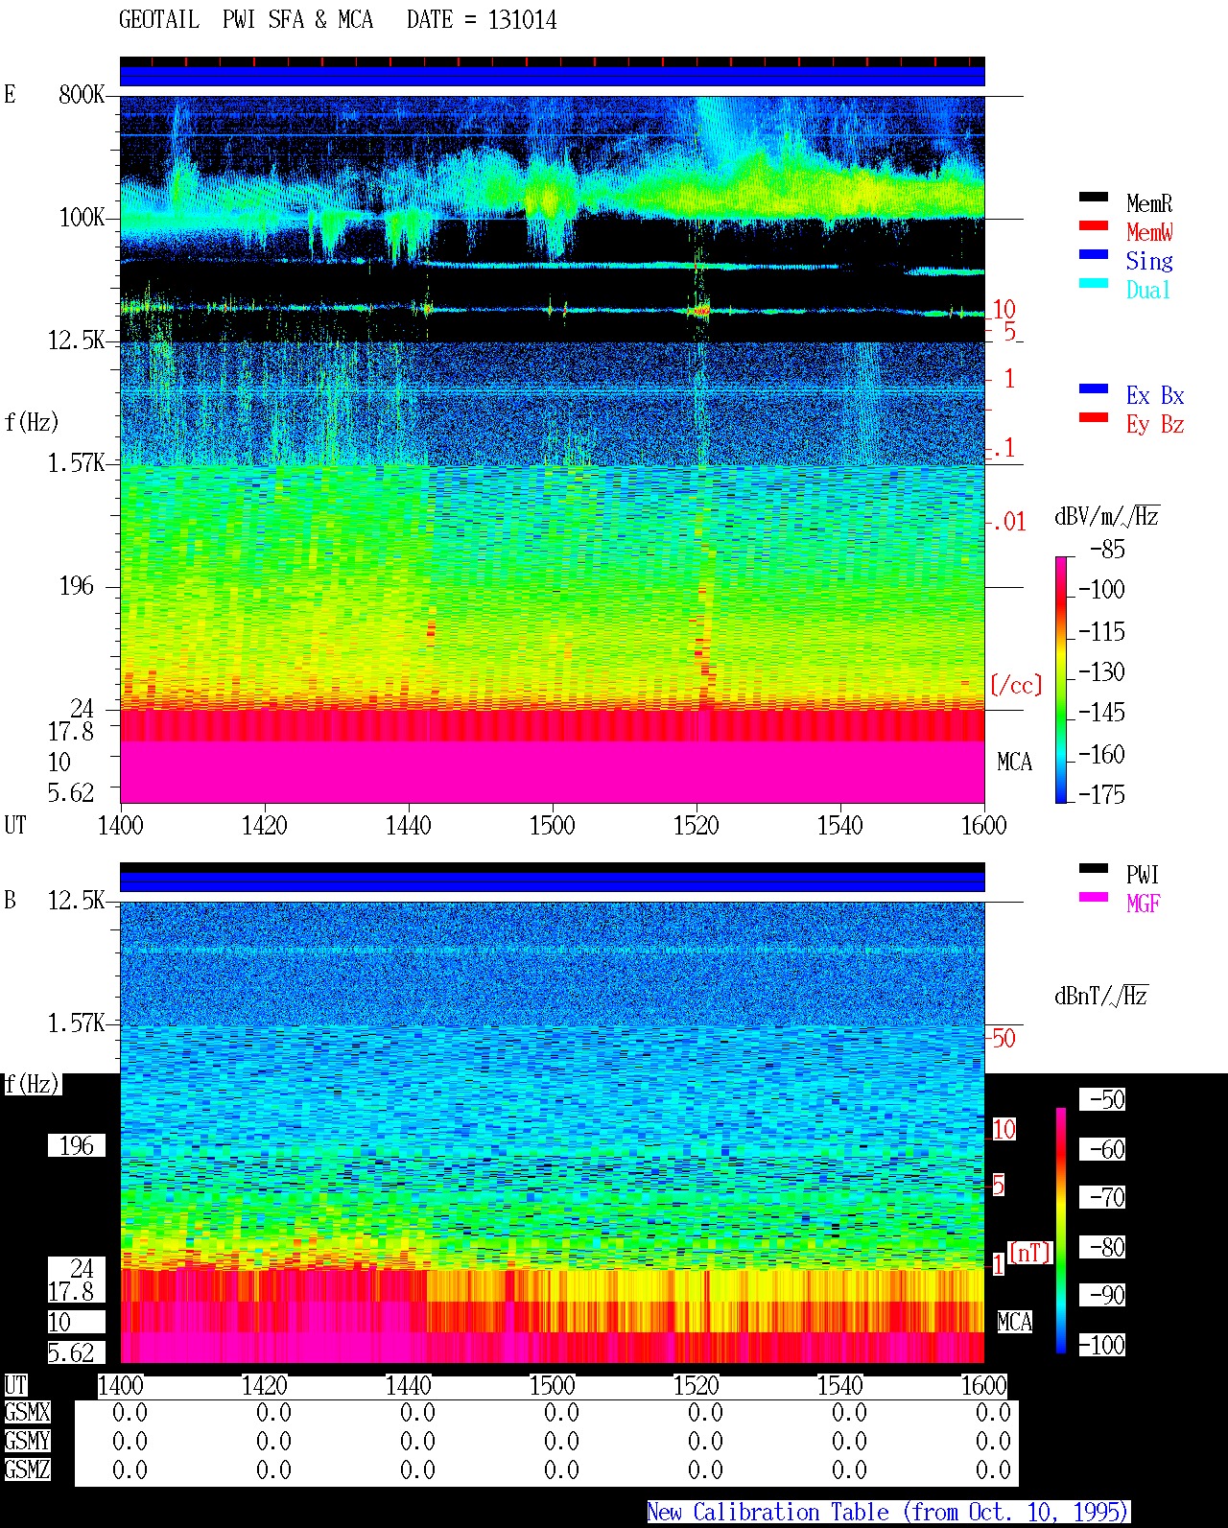This screenshot has height=1528, width=1228.
Task: Click the 1540 time label under B spectrogram
Action: [x=839, y=1386]
